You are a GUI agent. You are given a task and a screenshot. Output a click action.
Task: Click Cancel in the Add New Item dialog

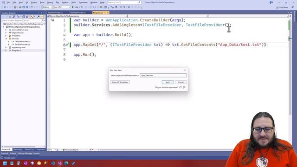point(181,82)
